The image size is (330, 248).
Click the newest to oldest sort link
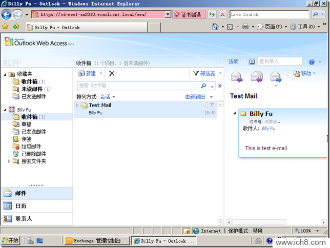pos(195,97)
